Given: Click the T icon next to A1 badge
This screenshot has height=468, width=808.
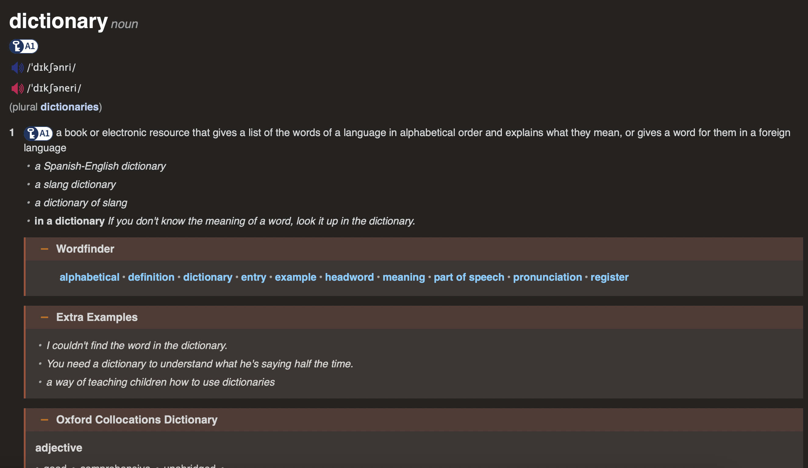Looking at the screenshot, I should pos(17,46).
